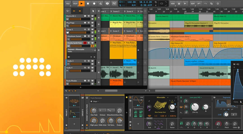
Task: Click the Undo arrow icon
Action: 199,4
